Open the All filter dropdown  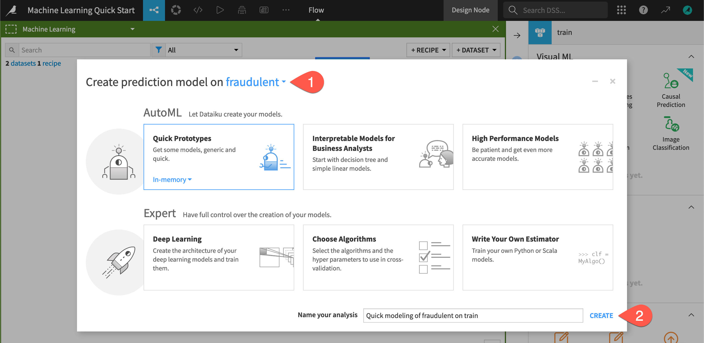[x=204, y=50]
